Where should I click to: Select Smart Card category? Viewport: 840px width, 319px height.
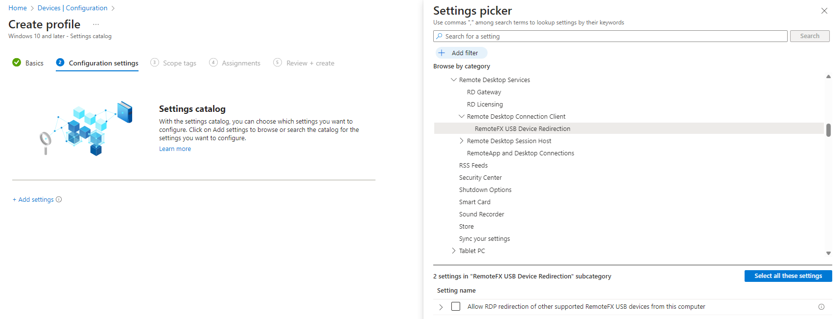click(x=475, y=202)
